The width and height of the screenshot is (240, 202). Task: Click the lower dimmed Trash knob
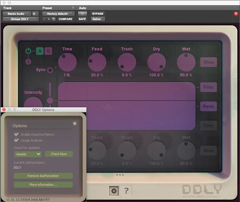tap(127, 151)
